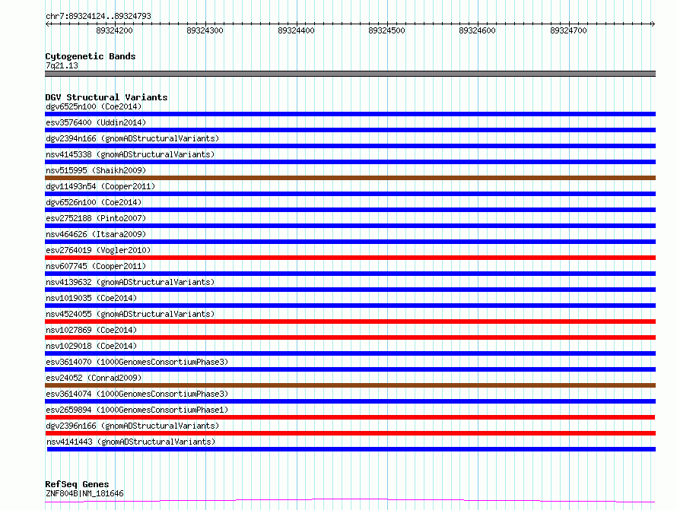Click the magenta ZNF804B gene line
Image resolution: width=677 pixels, height=510 pixels.
[x=350, y=501]
